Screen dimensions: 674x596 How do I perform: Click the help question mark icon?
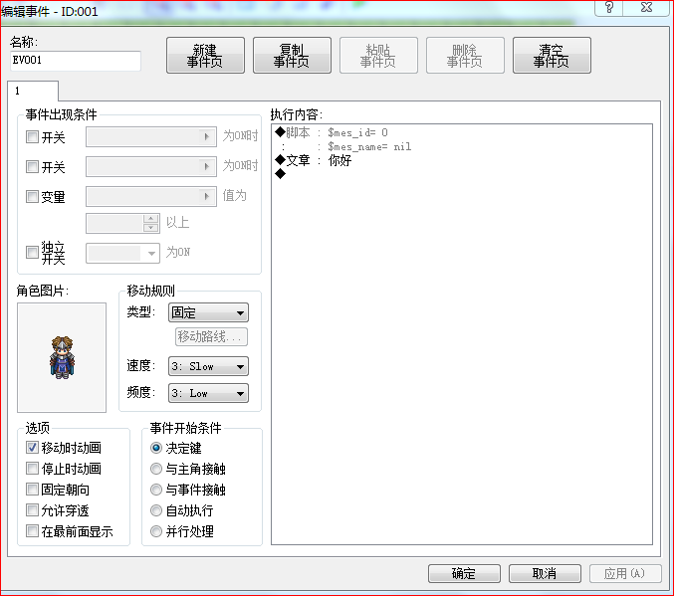(x=608, y=7)
